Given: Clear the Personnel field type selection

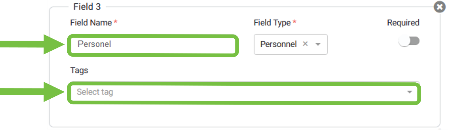Looking at the screenshot, I should click(305, 44).
